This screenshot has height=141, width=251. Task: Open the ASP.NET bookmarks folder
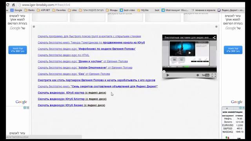(44, 10)
